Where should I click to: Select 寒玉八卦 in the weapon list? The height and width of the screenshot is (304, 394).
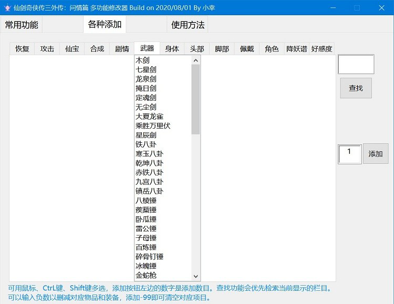pos(163,153)
